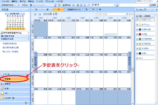Expand the 05通常作業 category group
Viewport: 158px width, 105px height.
pos(137,29)
